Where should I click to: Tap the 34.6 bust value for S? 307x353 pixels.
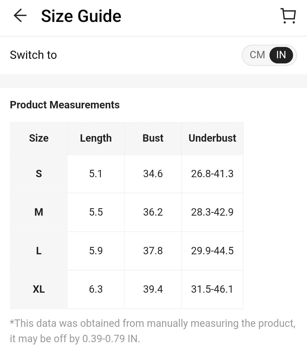click(x=153, y=174)
